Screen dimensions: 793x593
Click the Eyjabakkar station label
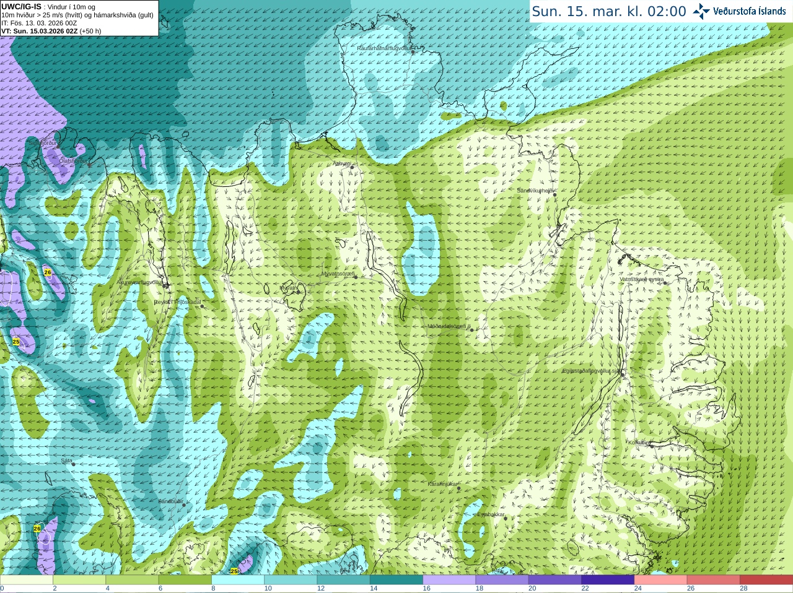click(491, 514)
